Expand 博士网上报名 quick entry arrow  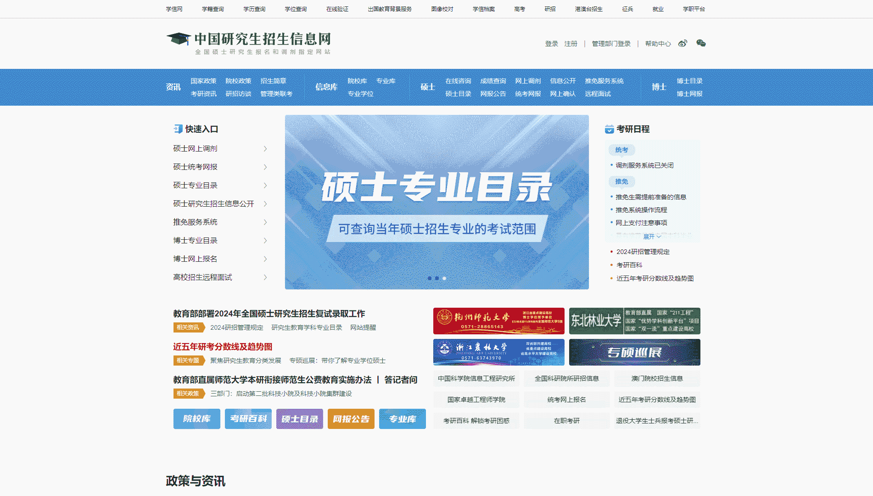pos(265,259)
